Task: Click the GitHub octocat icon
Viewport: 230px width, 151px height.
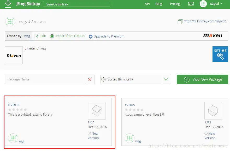Action: (x=52, y=36)
